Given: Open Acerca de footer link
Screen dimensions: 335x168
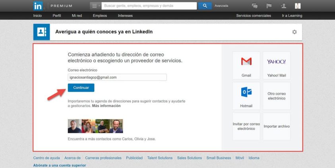Looking at the screenshot, I should point(72,158).
